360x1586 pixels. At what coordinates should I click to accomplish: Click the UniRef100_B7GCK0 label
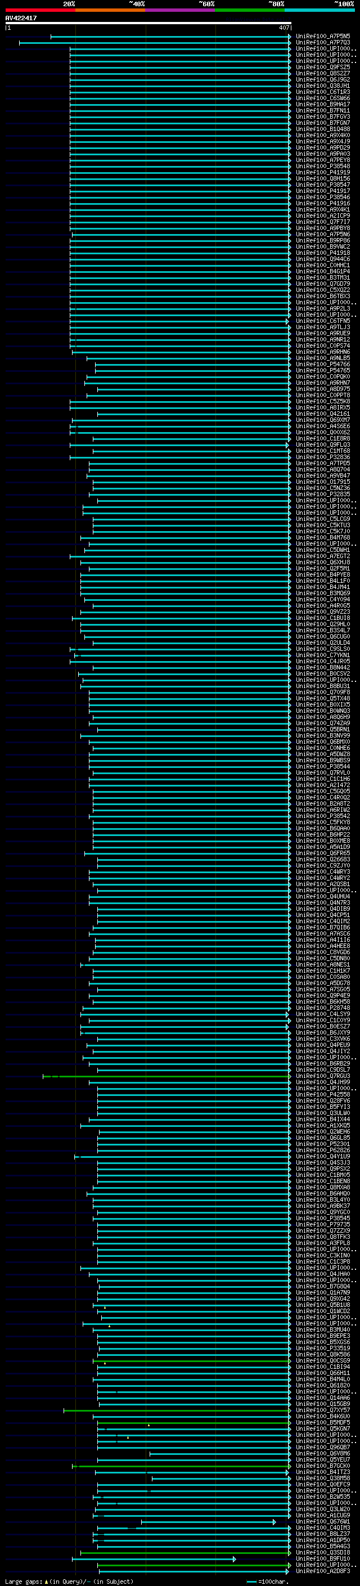(x=323, y=1466)
